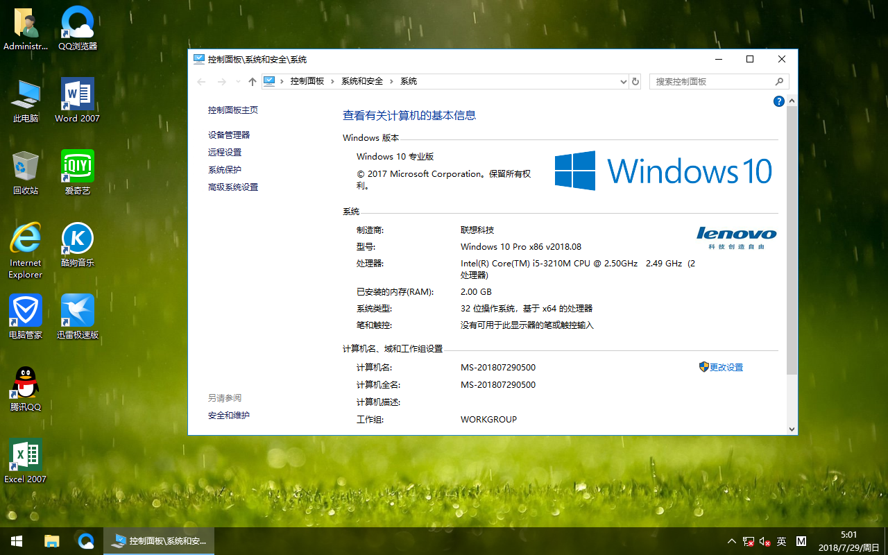
Task: Click 控制面板 breadcrumb segment
Action: 307,81
